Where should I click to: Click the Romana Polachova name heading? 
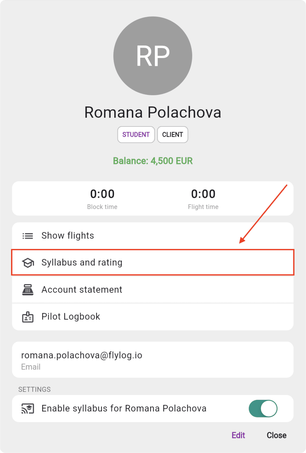[x=153, y=112]
